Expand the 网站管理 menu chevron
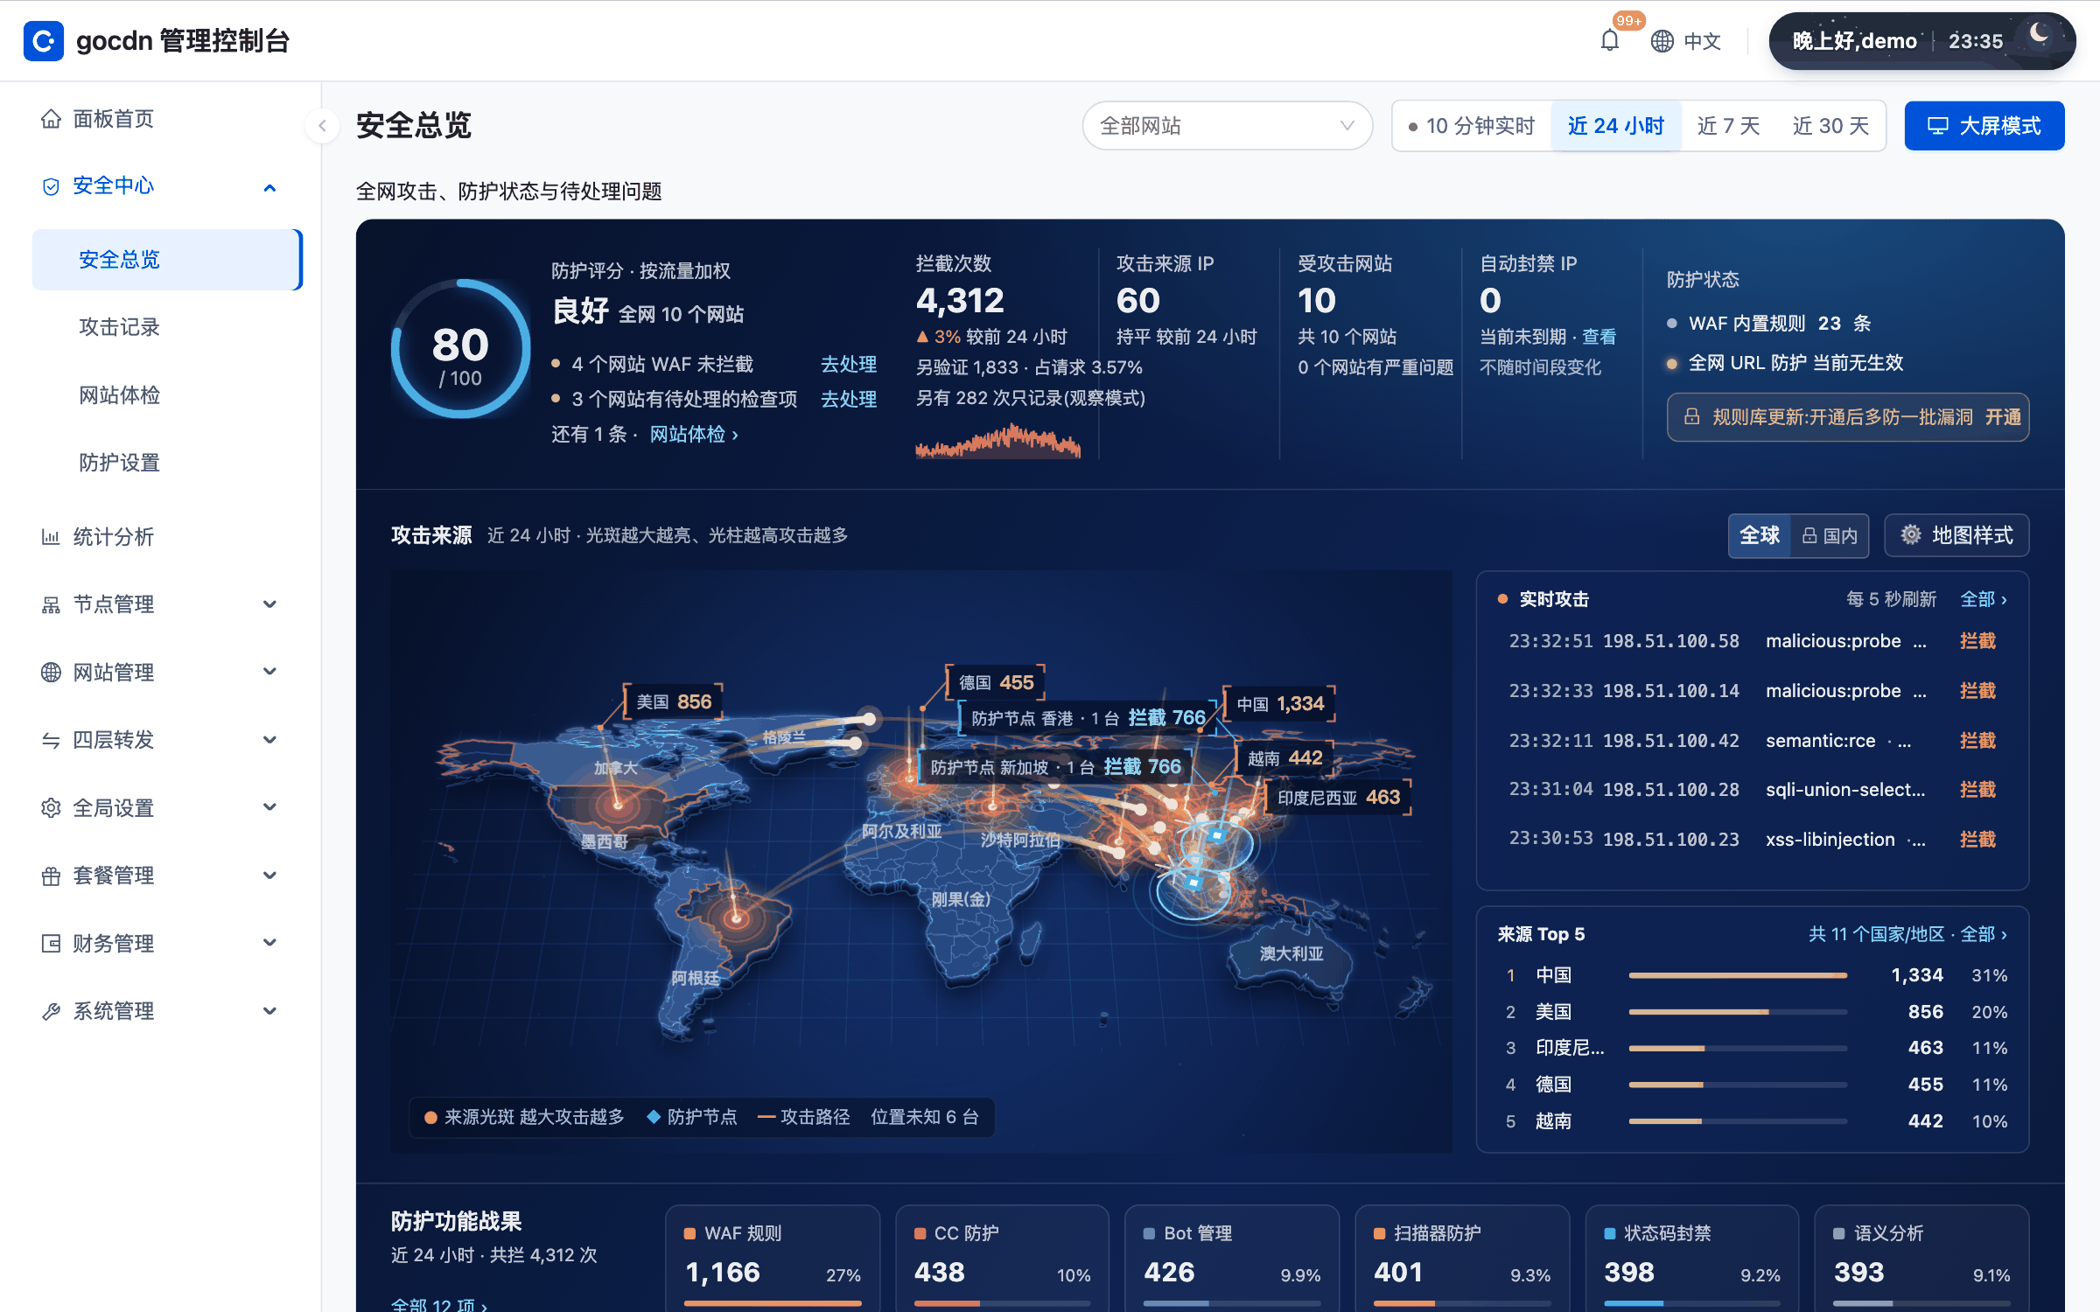Image resolution: width=2100 pixels, height=1312 pixels. click(269, 672)
